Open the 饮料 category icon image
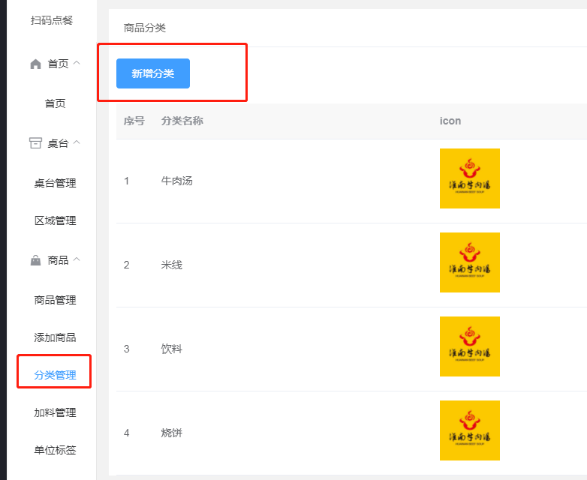 tap(470, 346)
